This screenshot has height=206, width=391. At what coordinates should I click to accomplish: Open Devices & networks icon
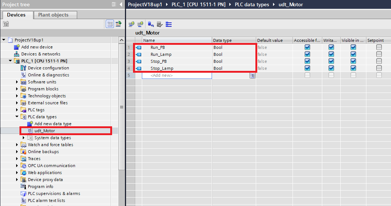[17, 54]
